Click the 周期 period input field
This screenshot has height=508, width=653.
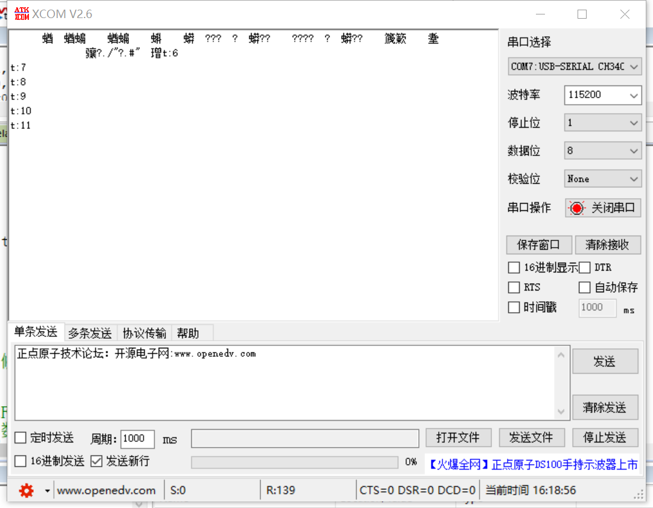138,438
